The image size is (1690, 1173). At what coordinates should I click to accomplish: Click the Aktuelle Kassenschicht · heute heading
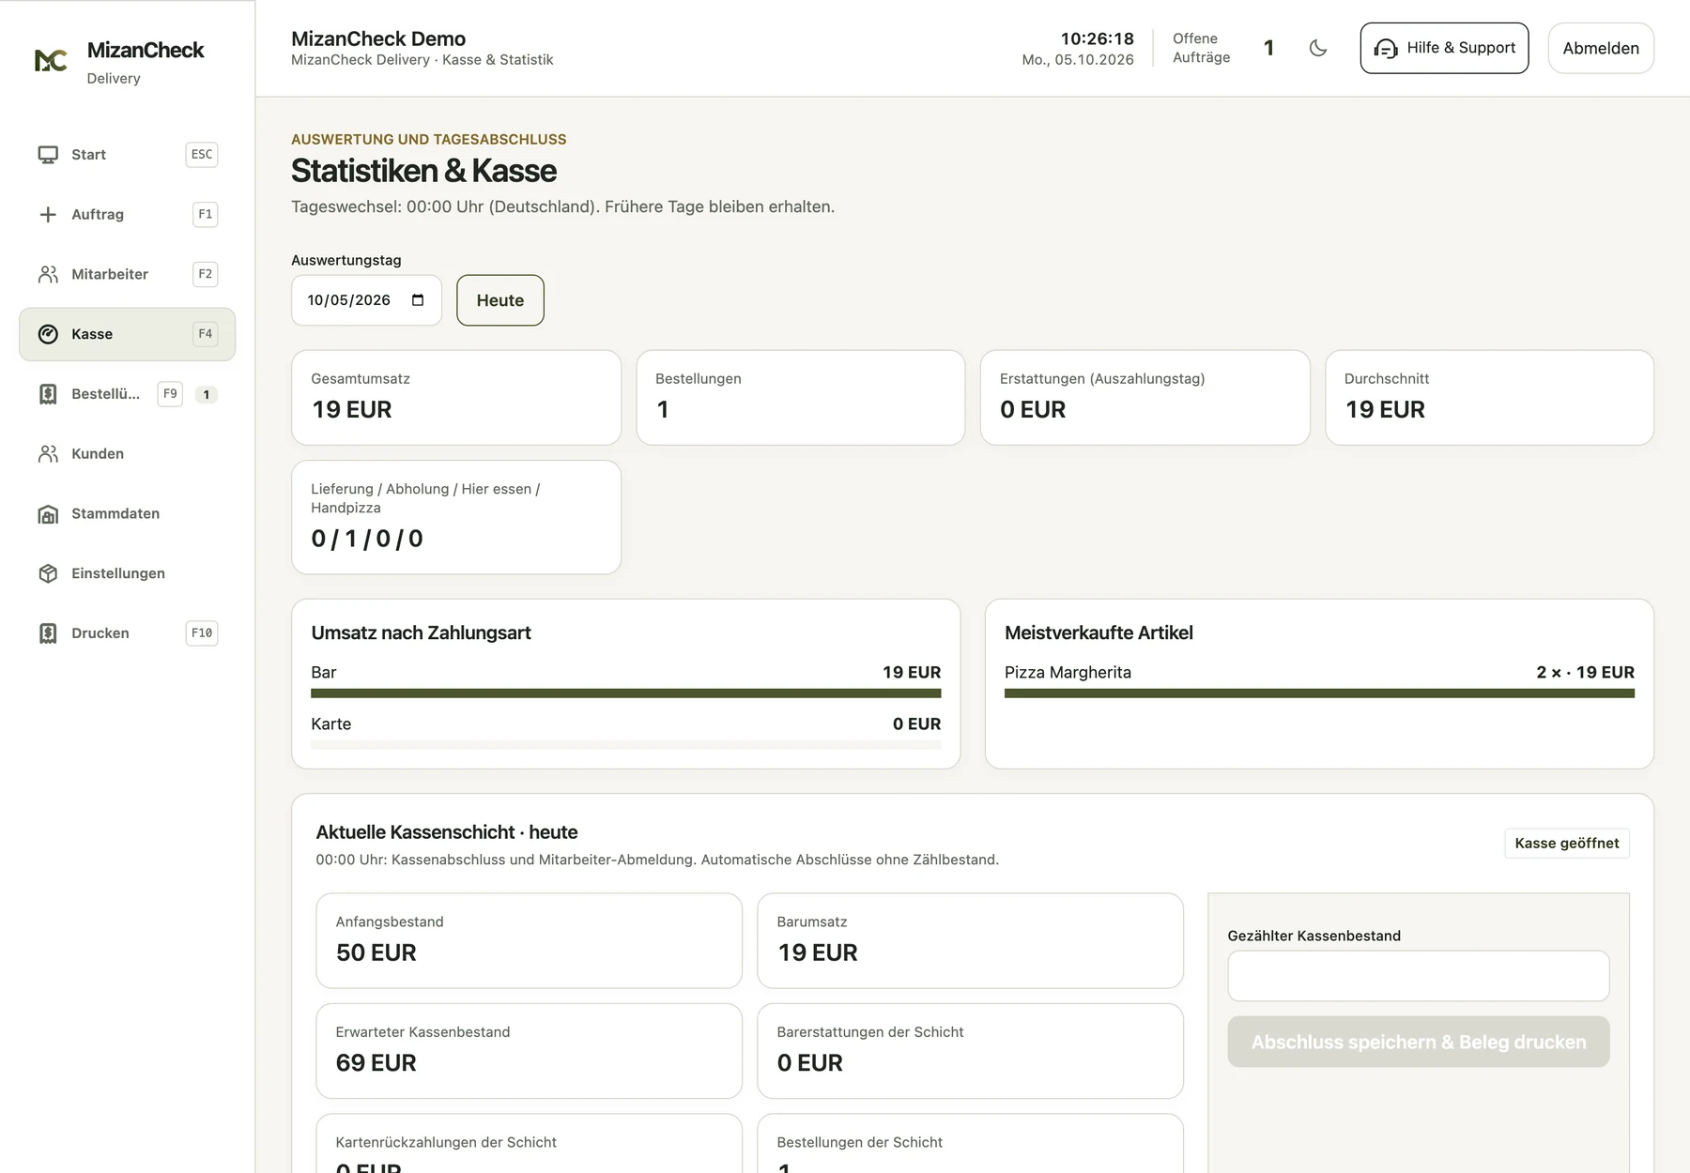[x=447, y=832]
